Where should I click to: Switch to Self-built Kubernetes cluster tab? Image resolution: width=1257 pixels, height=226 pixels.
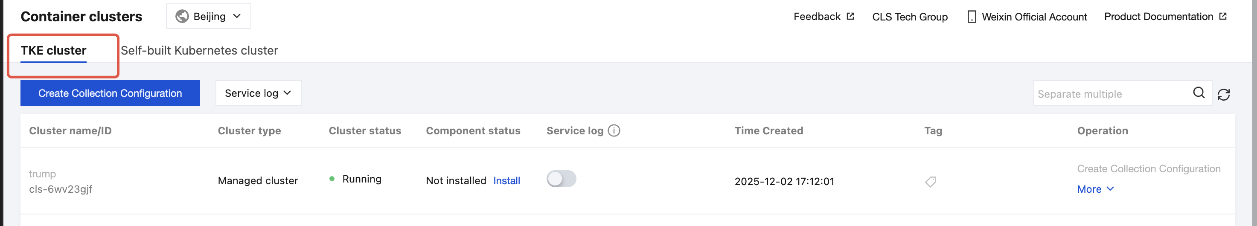pyautogui.click(x=199, y=51)
